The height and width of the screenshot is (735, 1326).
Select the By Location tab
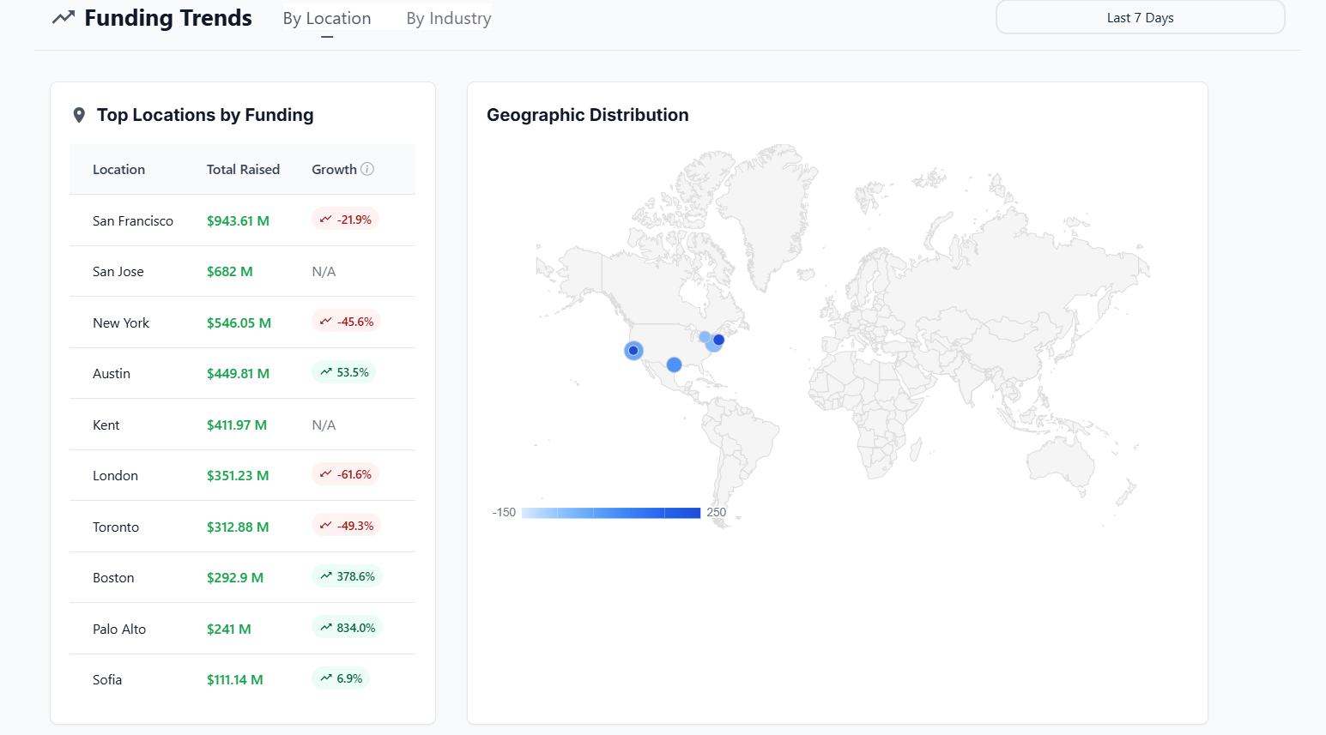[x=327, y=17]
